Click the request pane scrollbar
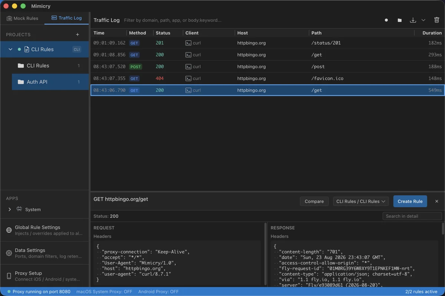445x296 pixels. click(x=265, y=254)
